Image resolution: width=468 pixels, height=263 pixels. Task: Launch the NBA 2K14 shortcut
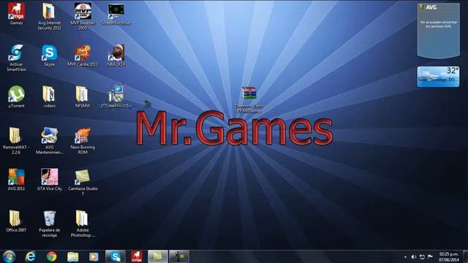116,56
